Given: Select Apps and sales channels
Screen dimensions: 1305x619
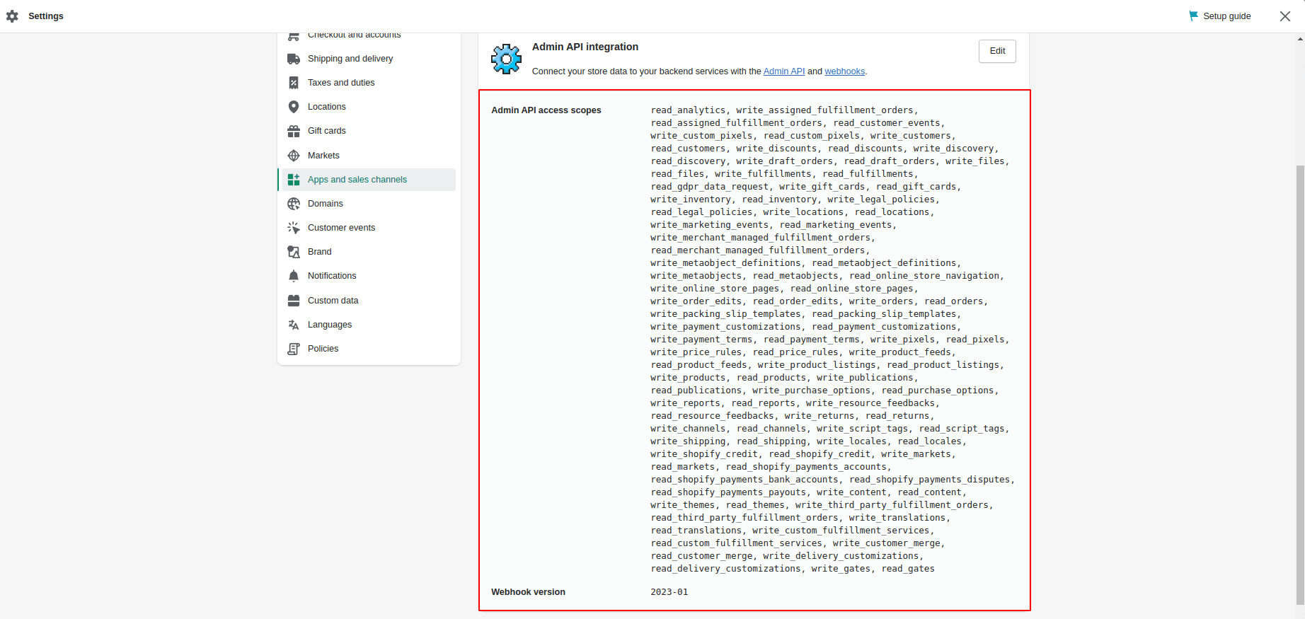Looking at the screenshot, I should pyautogui.click(x=369, y=180).
